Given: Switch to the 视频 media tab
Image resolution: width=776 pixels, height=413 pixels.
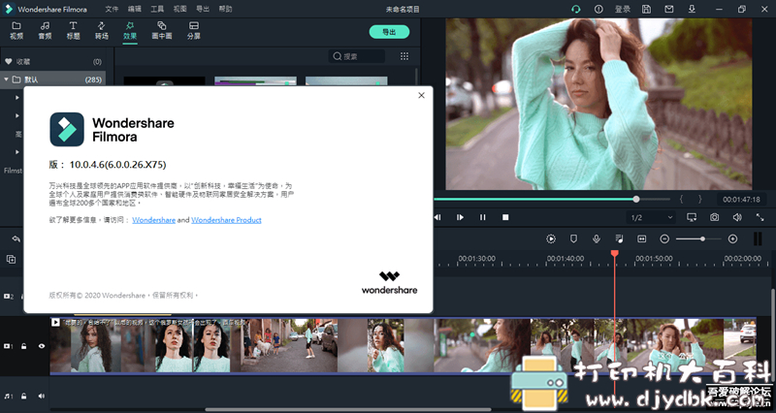Looking at the screenshot, I should 16,31.
